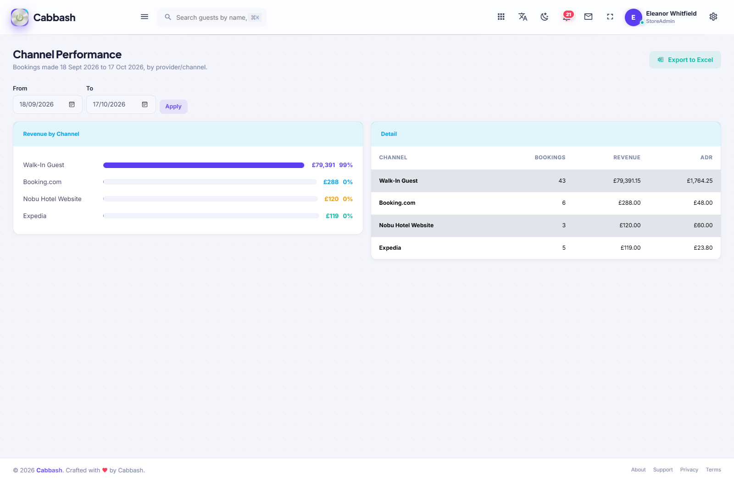Click the To date field 17/10/2026
Image resolution: width=734 pixels, height=482 pixels.
121,105
